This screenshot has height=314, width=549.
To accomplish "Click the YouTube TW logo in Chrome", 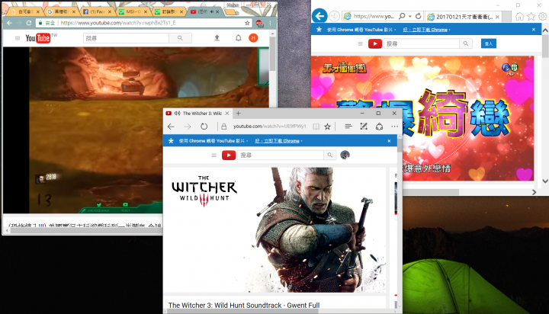I will coord(40,38).
